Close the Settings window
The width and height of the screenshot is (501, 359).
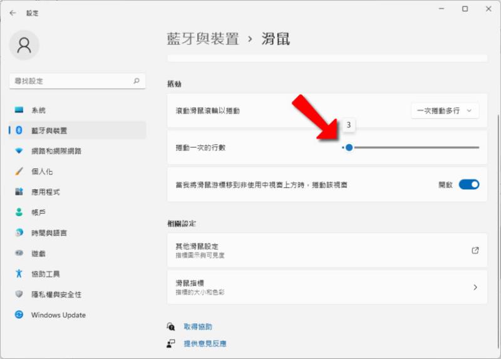point(488,9)
